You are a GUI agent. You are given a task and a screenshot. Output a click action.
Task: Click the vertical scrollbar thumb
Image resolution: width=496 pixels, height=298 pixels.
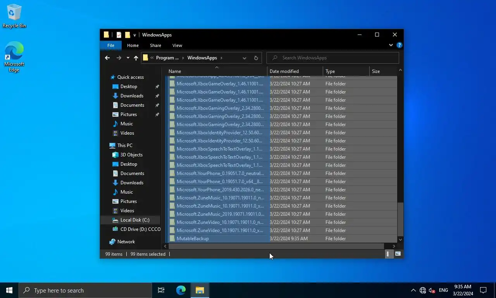pyautogui.click(x=400, y=219)
